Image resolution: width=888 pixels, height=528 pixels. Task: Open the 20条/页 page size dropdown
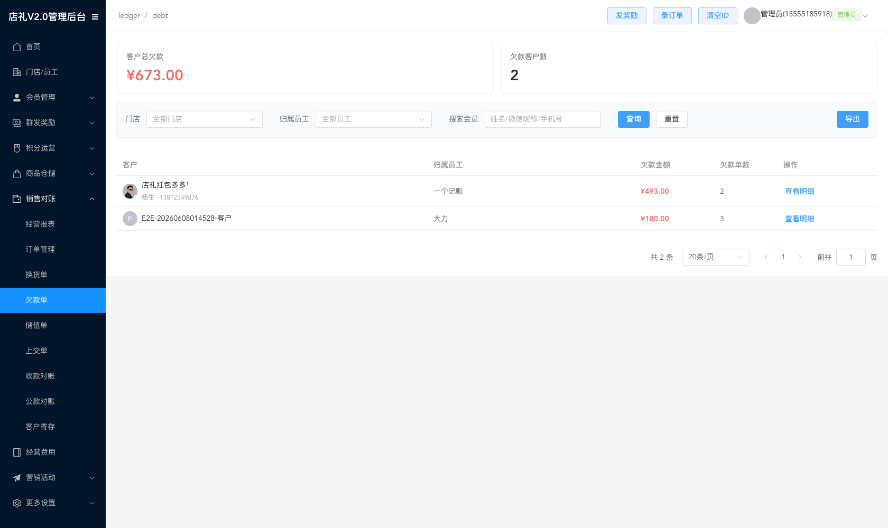(x=716, y=257)
